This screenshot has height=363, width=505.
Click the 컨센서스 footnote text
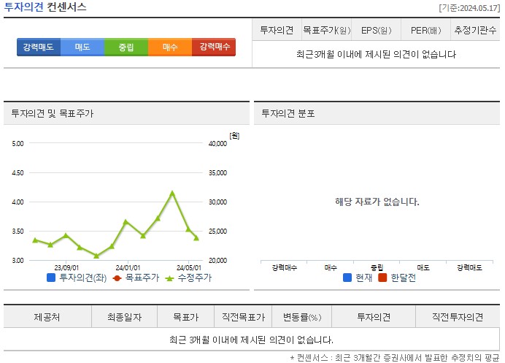[x=395, y=357]
